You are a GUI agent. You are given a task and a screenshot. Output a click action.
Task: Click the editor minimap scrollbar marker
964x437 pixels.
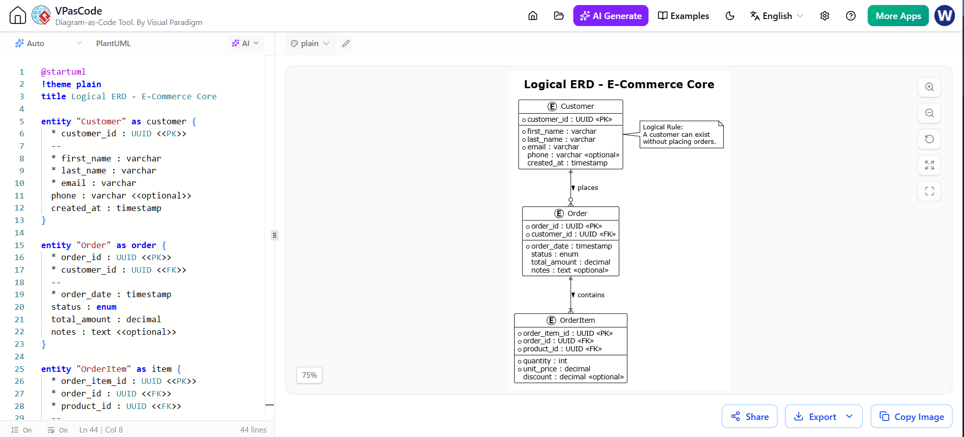click(269, 404)
